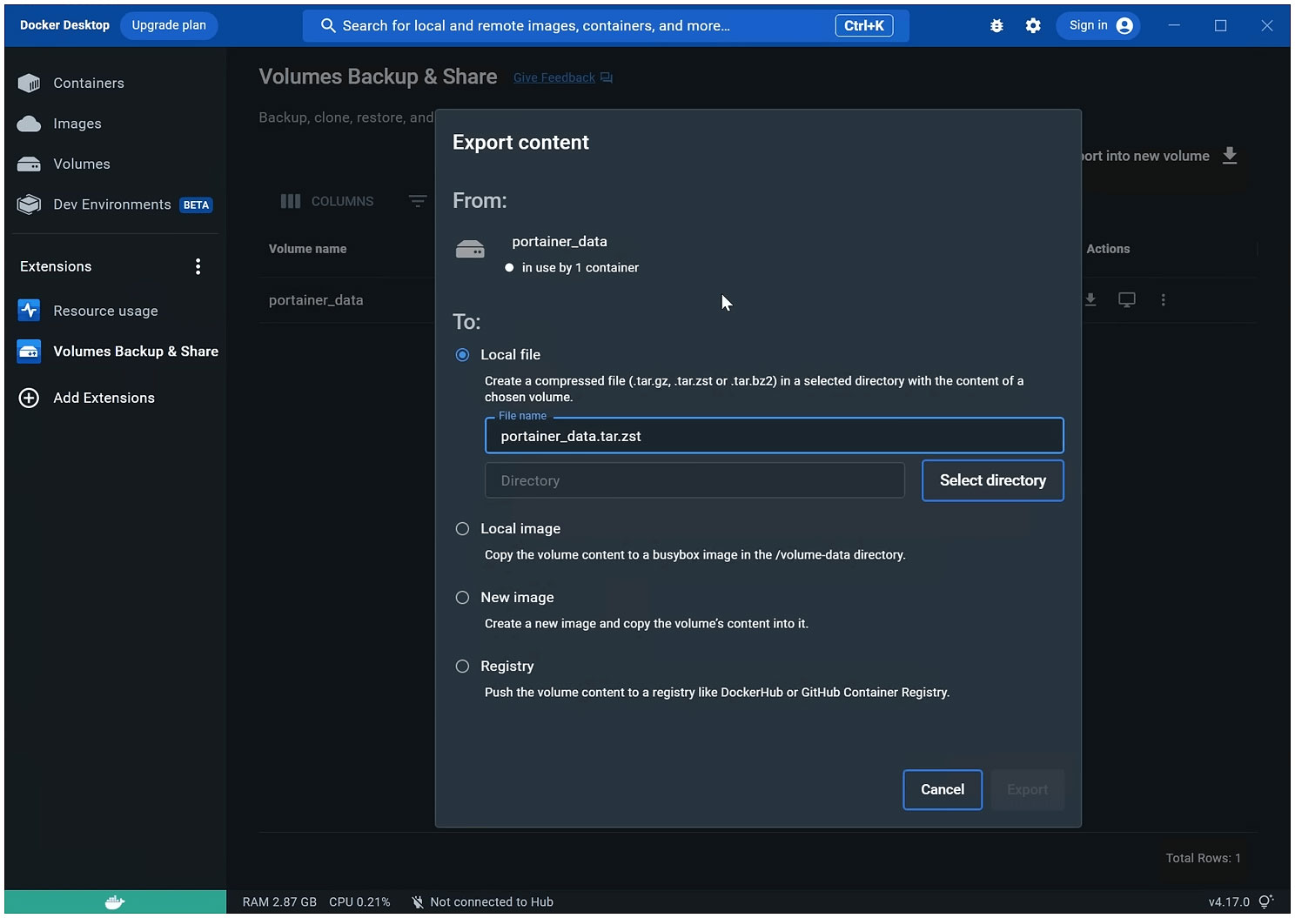Click monitor icon in portainer_data row actions
Viewport: 1295px width, 918px height.
point(1127,300)
